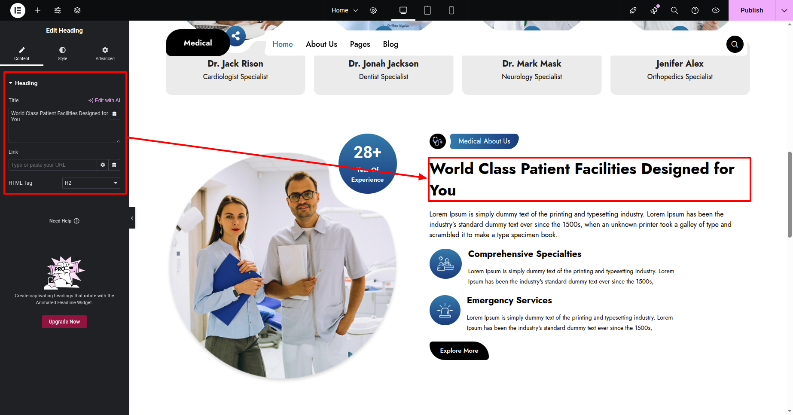
Task: Click the Edit with AI link
Action: [104, 101]
